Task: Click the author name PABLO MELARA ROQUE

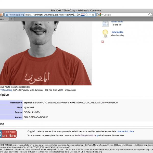Action: click(x=36, y=117)
